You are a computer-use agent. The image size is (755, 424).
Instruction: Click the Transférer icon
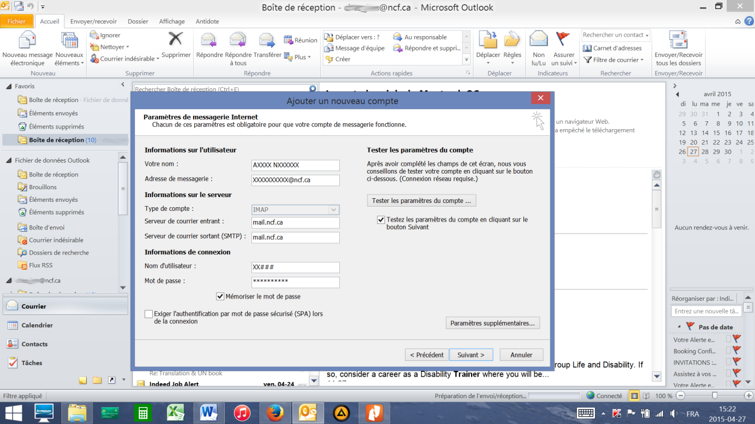click(267, 40)
